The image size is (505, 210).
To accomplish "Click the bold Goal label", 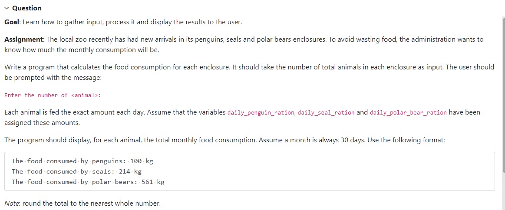I will (12, 22).
